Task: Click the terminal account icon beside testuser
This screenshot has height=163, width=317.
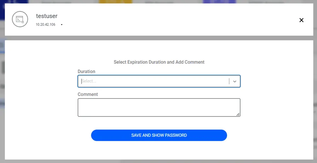Action: [x=20, y=19]
